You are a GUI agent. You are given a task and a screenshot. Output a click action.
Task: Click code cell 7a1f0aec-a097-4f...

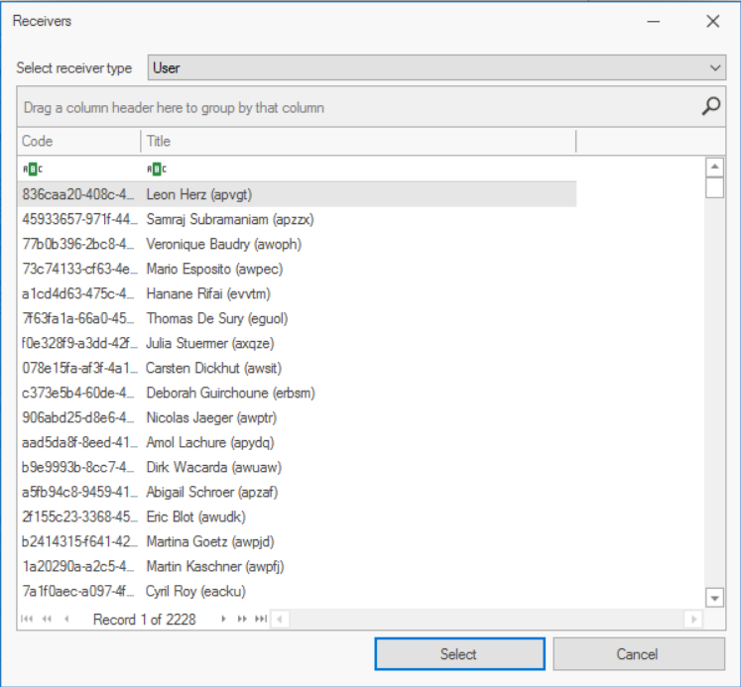pyautogui.click(x=79, y=591)
